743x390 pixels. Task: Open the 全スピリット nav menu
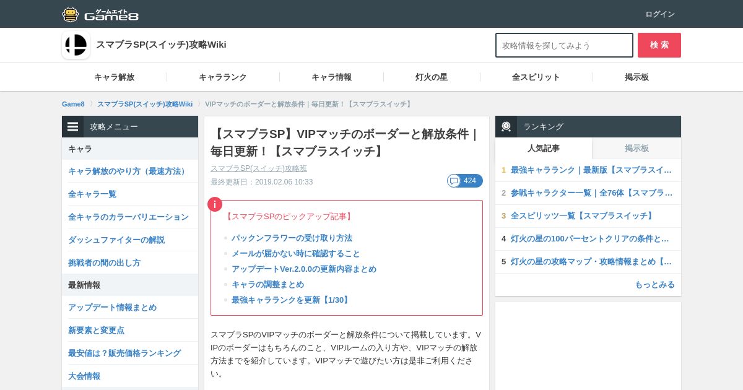pyautogui.click(x=536, y=77)
